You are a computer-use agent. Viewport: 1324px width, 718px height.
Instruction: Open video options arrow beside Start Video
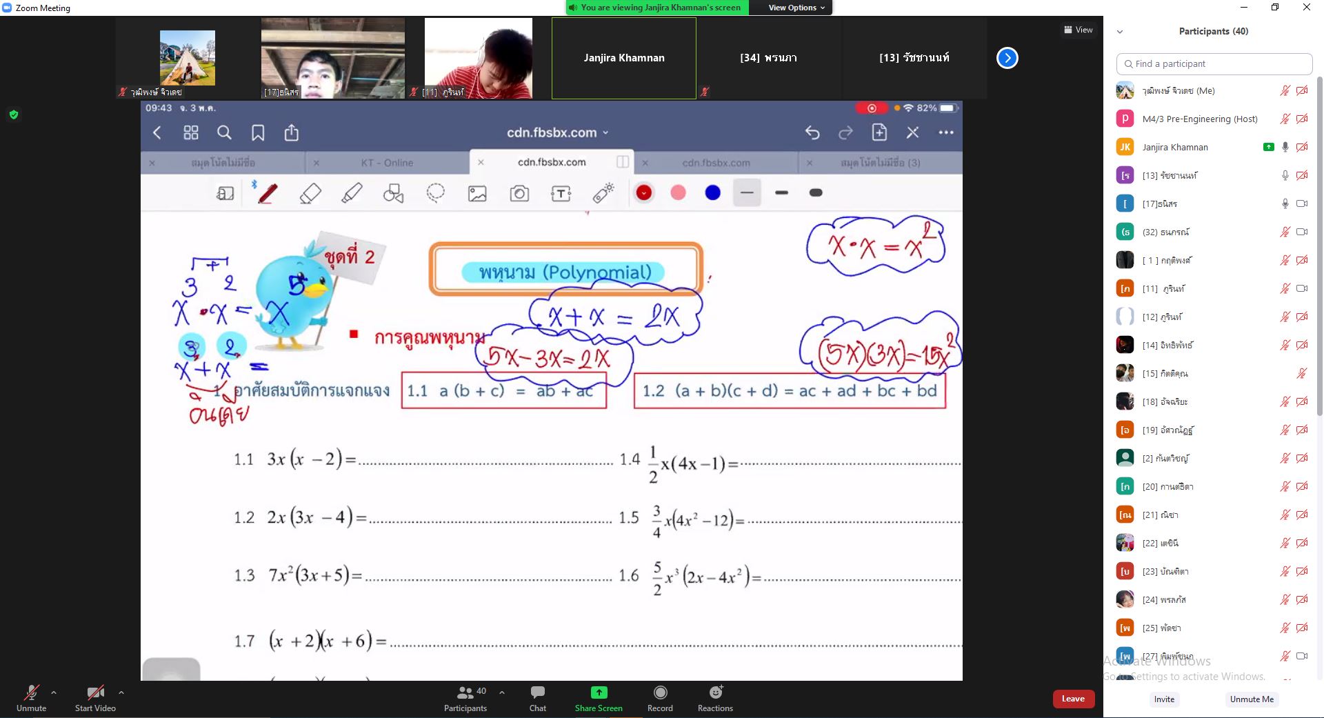tap(121, 692)
